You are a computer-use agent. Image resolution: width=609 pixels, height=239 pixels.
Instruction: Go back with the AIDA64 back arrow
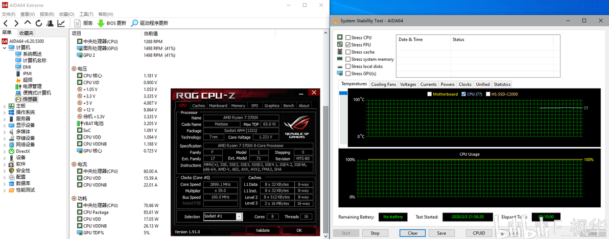point(6,23)
